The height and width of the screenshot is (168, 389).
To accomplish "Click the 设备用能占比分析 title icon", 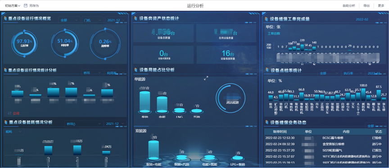I will point(136,70).
